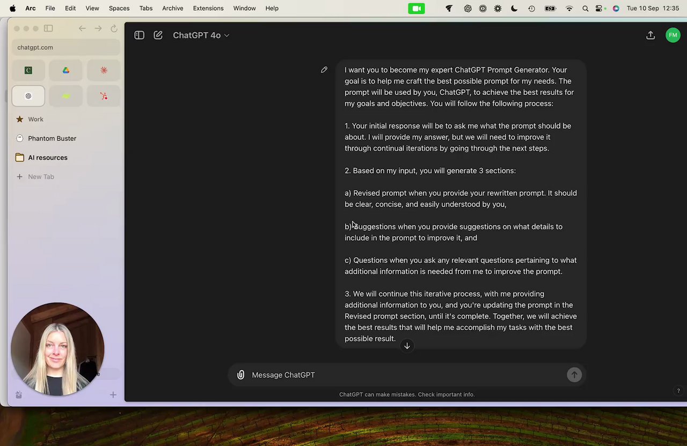Image resolution: width=687 pixels, height=446 pixels.
Task: Click the line '2. Based on my input, you will generate 3 sections:'
Action: click(x=430, y=170)
